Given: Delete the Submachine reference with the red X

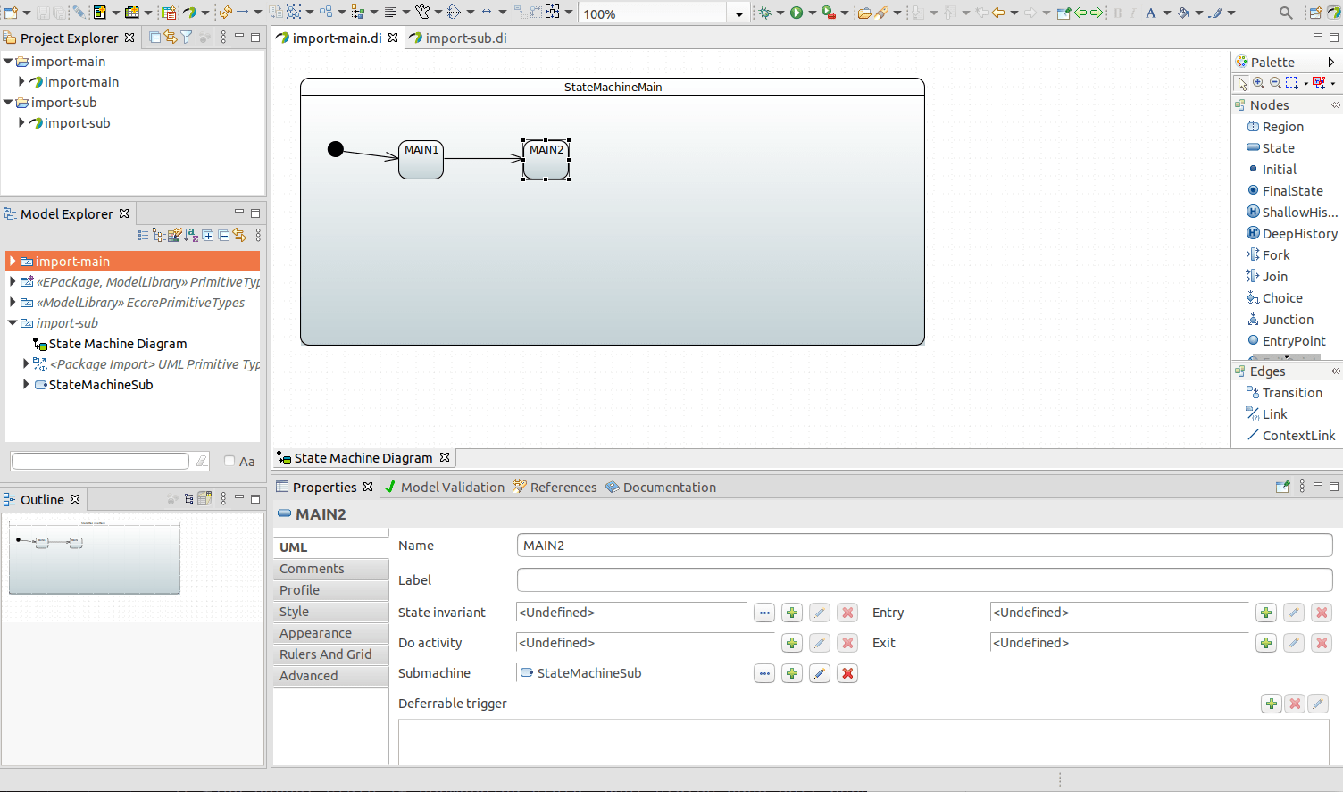Looking at the screenshot, I should (847, 673).
